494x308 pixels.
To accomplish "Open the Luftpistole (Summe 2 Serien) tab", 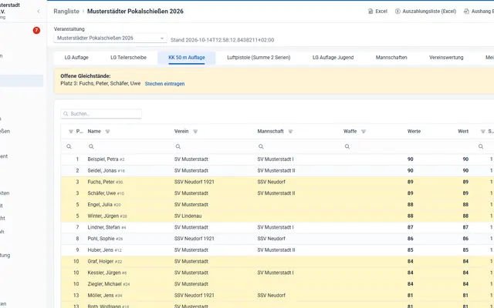I will (259, 58).
